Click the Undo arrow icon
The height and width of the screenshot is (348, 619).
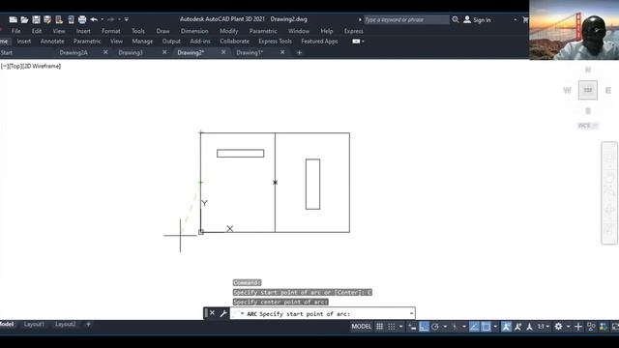point(94,19)
